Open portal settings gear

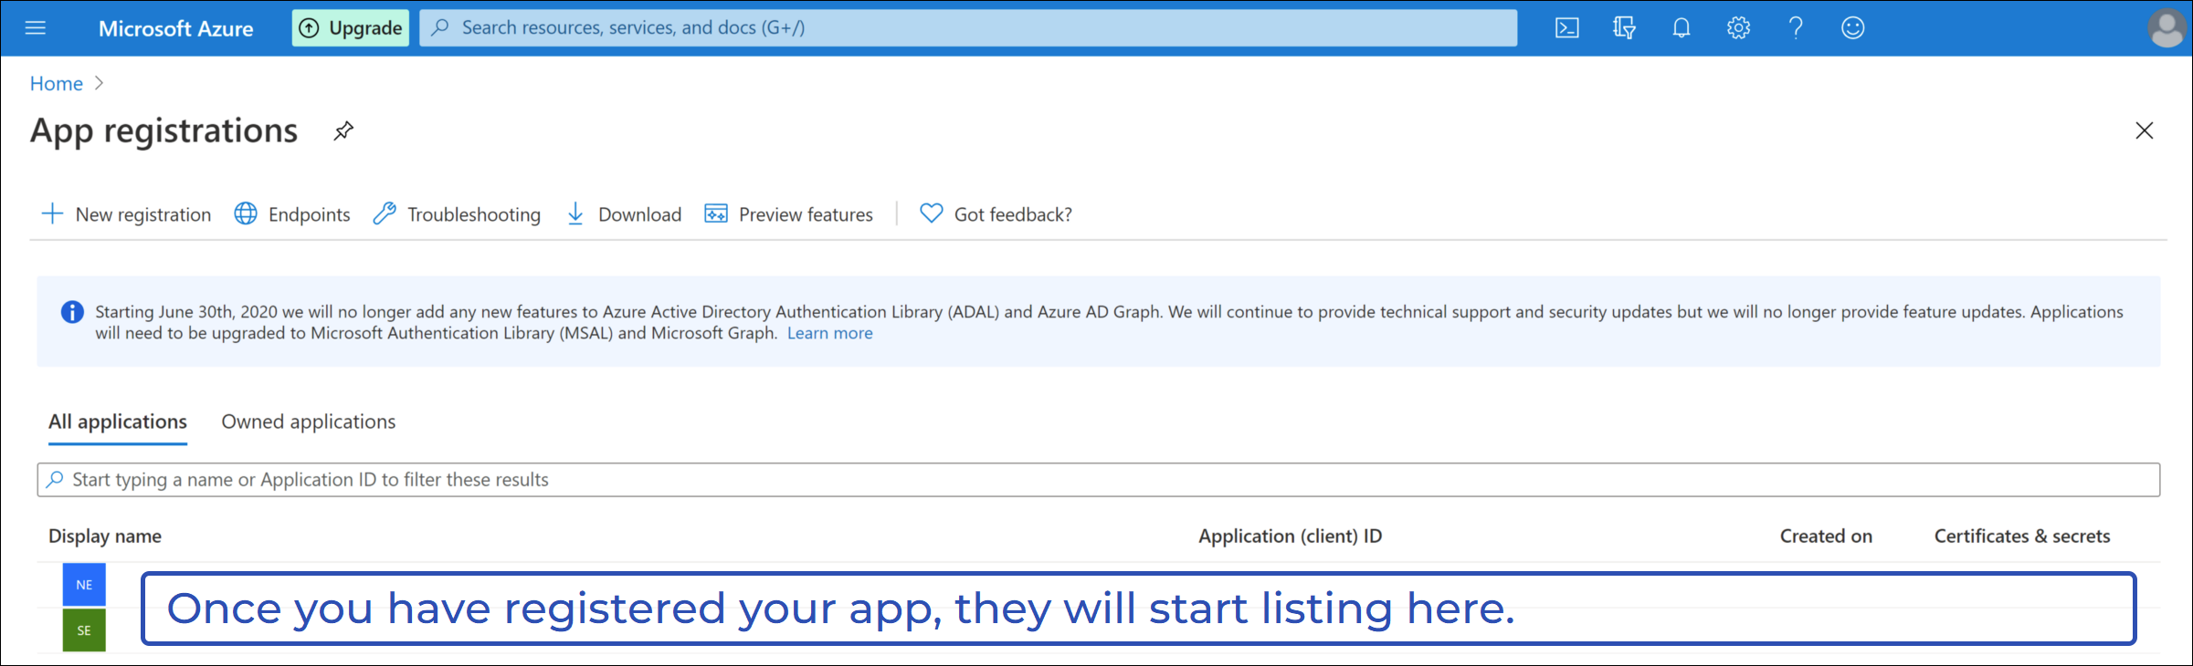1738,28
